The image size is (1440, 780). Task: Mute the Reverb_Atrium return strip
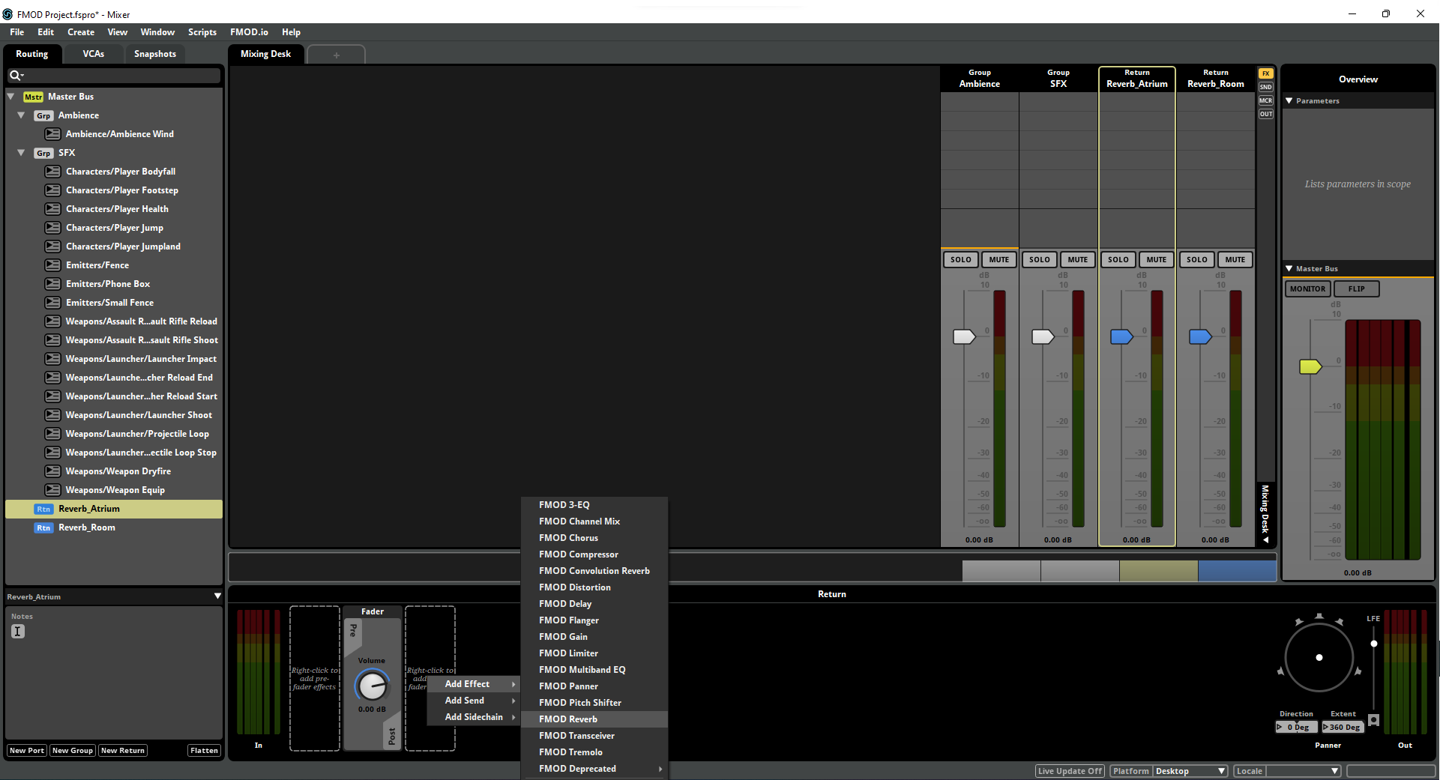(1157, 260)
